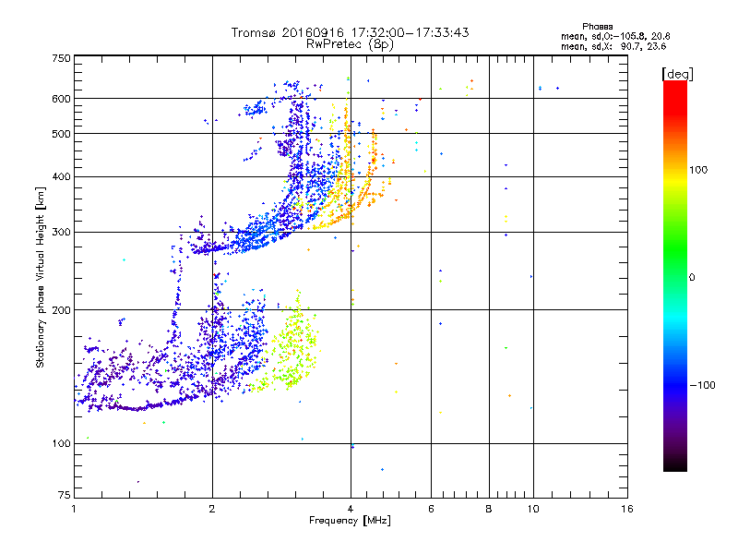
Task: Click x-axis tick label '1'
Action: pos(74,509)
